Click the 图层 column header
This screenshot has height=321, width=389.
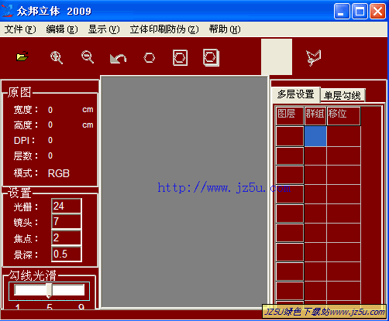[x=290, y=116]
